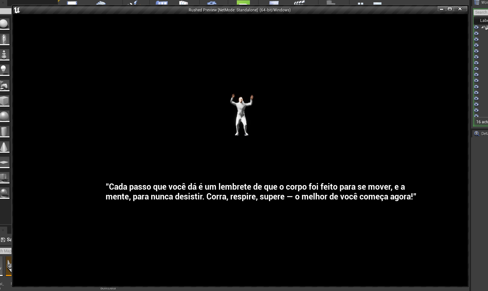This screenshot has height=291, width=488.
Task: Select the Sphere shape icon below Cube
Action: click(4, 116)
